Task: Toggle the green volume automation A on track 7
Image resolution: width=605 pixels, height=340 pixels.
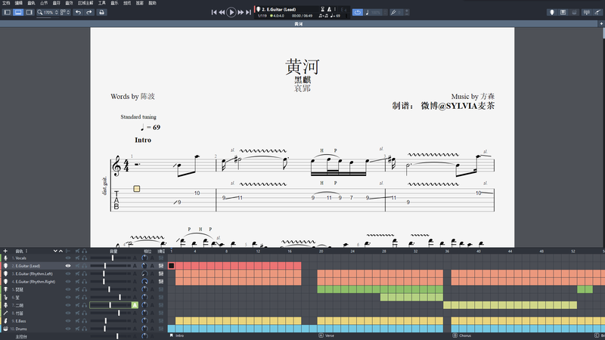Action: 135,305
